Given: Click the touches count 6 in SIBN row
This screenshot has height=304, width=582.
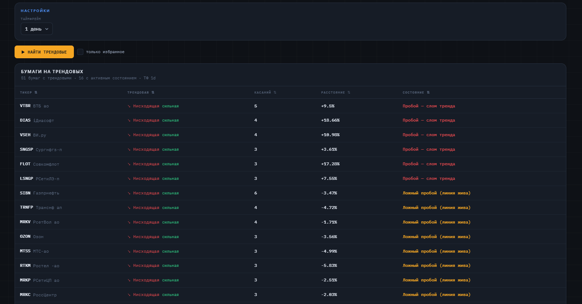Looking at the screenshot, I should coord(256,193).
